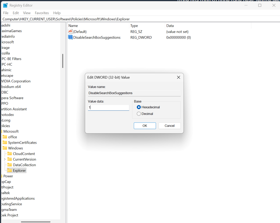Click the (value not set) data cell

[177, 32]
